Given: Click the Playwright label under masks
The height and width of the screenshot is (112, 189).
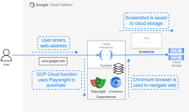Looking at the screenshot, I should point(98,91).
